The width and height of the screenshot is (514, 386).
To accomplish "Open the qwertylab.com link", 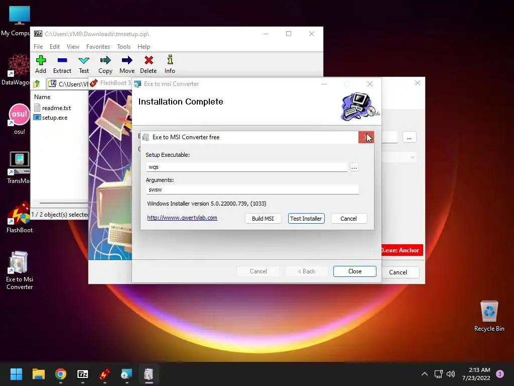I will [182, 218].
